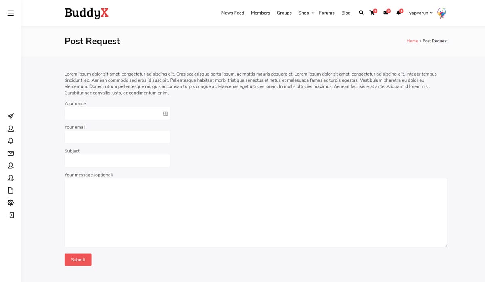
Task: Open the Forums menu item
Action: tap(327, 13)
